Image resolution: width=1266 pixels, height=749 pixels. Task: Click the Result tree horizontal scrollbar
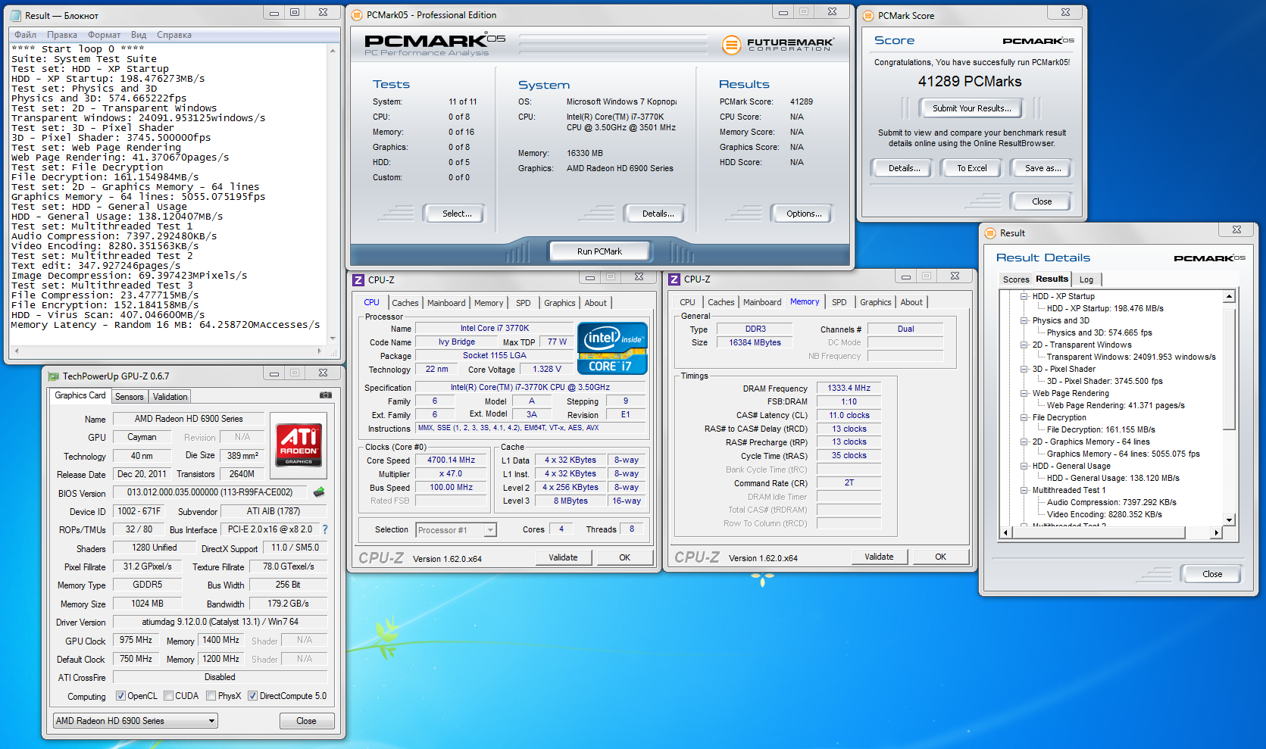coord(1111,532)
